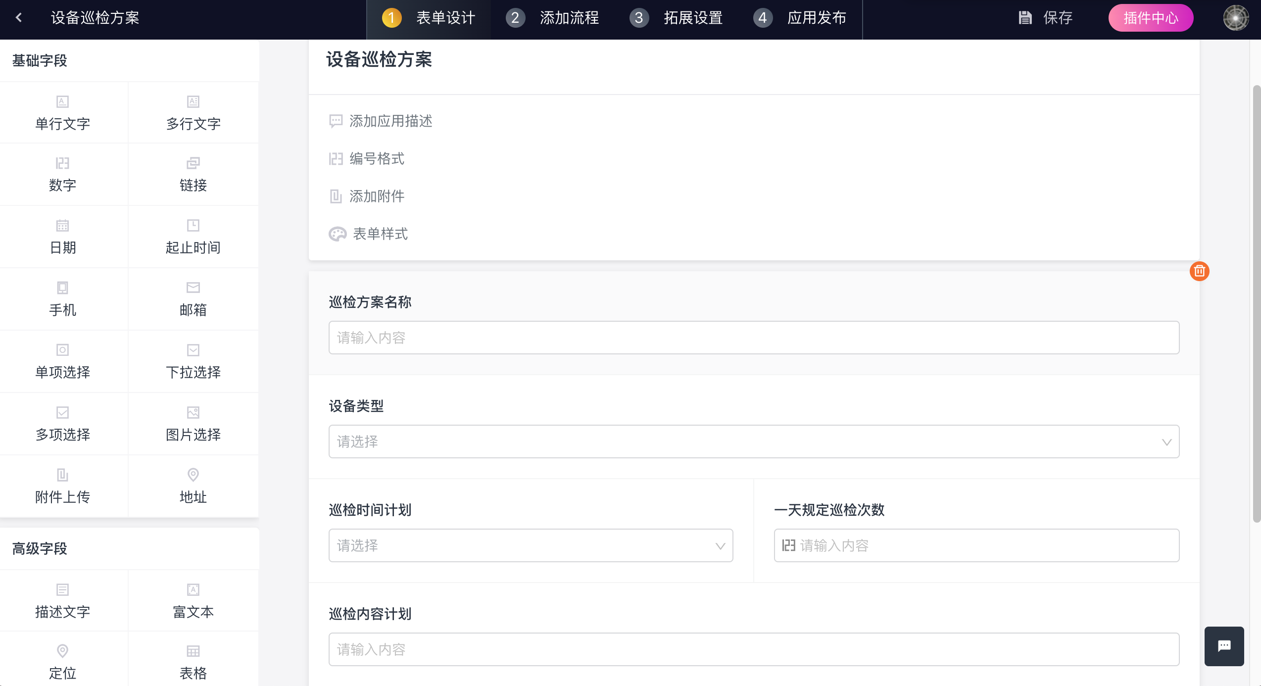Add the 下拉选择 dropdown field
The height and width of the screenshot is (686, 1261).
coord(193,361)
